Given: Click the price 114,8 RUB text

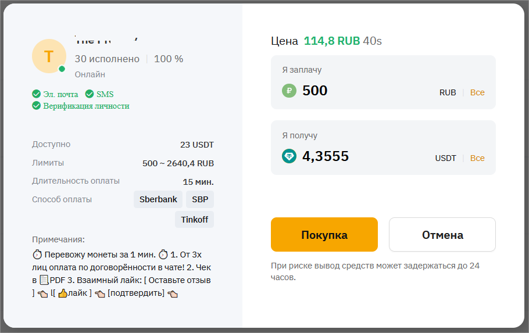Looking at the screenshot, I should [x=332, y=41].
